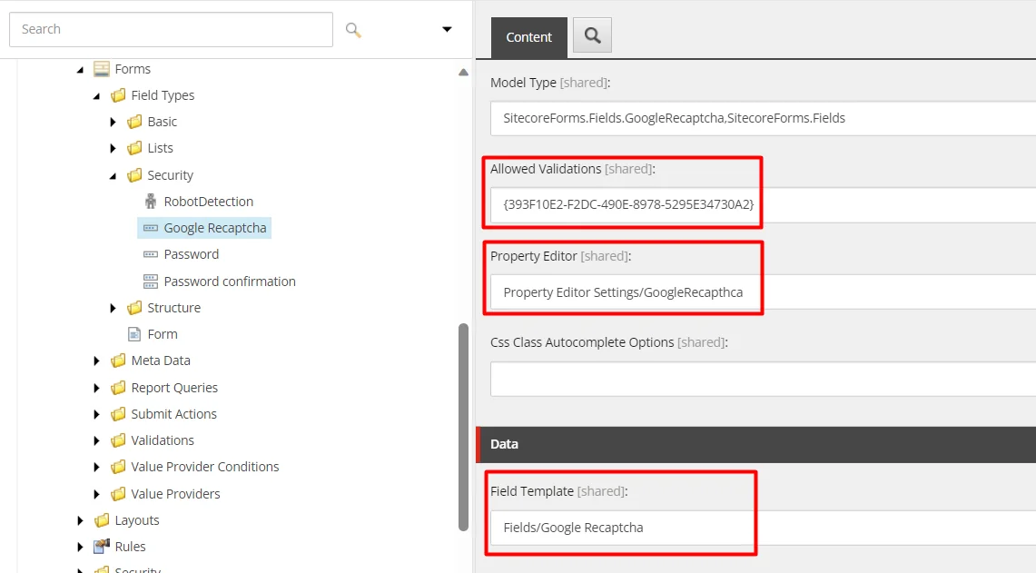Click the search magnifier icon beside Search box

pos(353,30)
